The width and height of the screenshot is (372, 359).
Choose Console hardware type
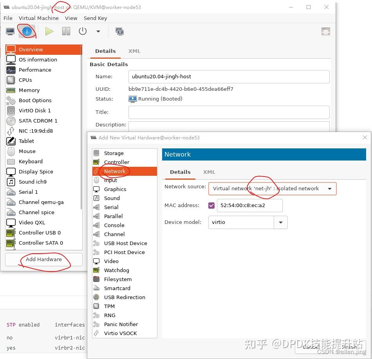tap(125, 226)
